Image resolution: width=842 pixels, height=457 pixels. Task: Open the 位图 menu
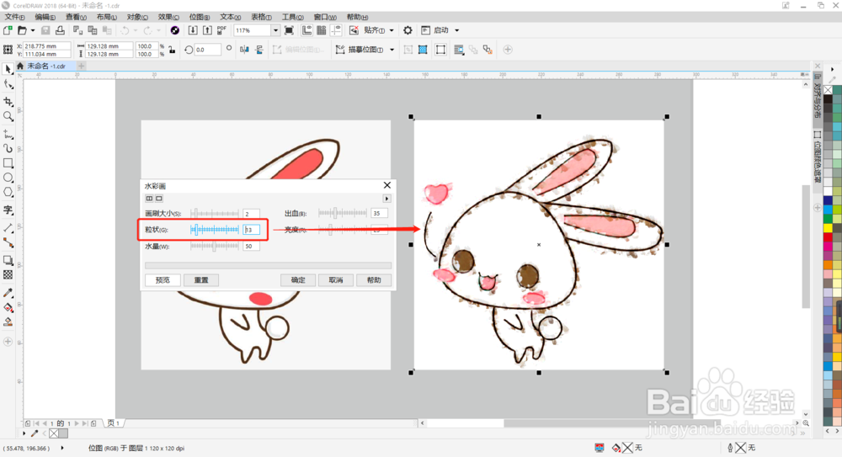pos(200,17)
